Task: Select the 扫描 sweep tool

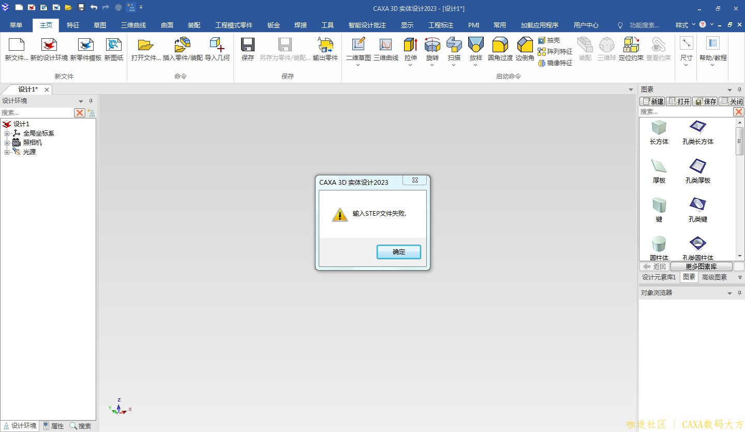Action: [x=454, y=50]
